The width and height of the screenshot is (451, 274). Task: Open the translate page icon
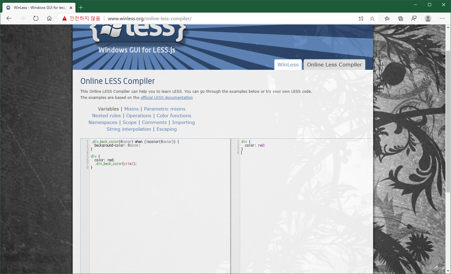[x=361, y=18]
